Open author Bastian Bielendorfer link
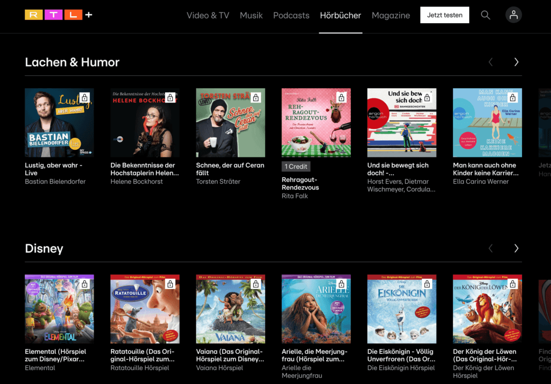The height and width of the screenshot is (384, 551). (55, 182)
